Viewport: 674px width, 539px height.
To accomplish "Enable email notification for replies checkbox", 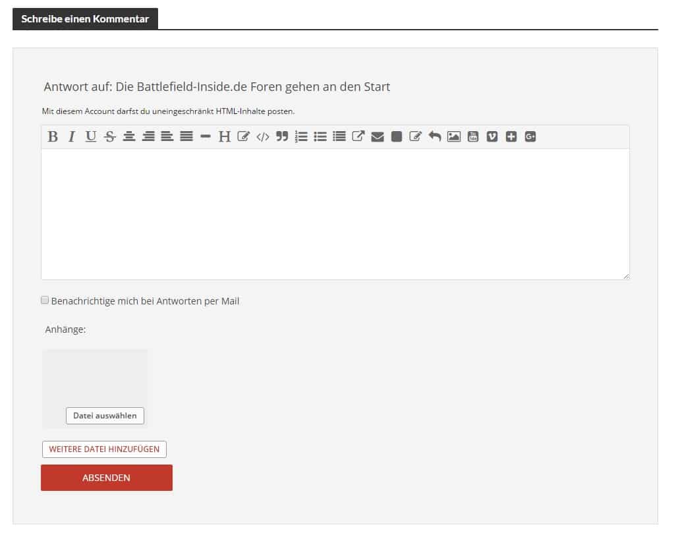I will (x=45, y=300).
